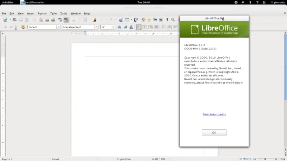
Task: Print the file directly with the printer icon
Action: pyautogui.click(x=47, y=19)
